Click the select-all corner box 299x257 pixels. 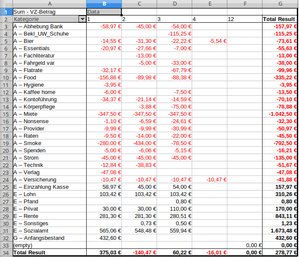pyautogui.click(x=6, y=4)
